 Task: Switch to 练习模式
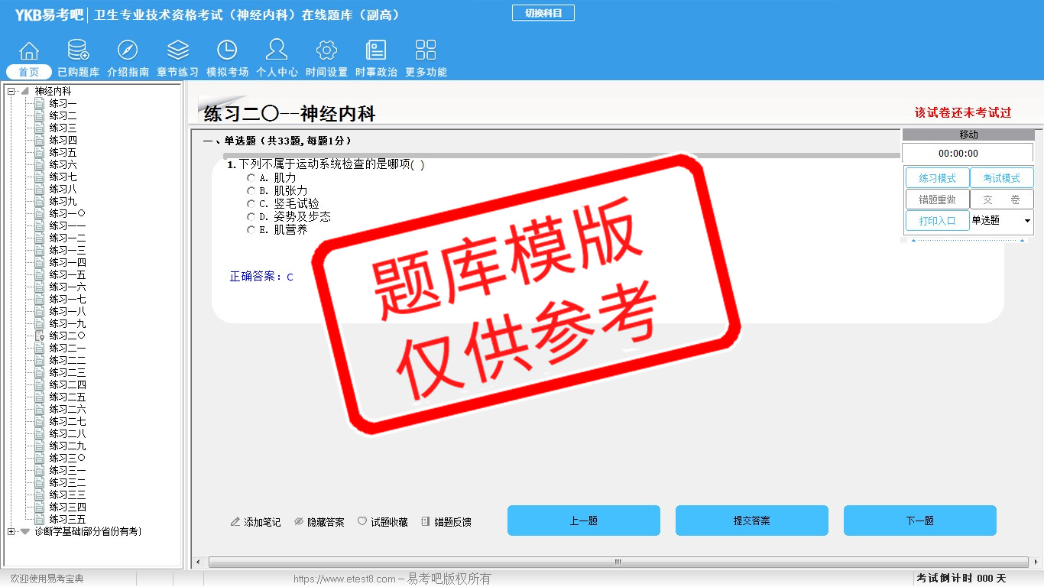[937, 178]
